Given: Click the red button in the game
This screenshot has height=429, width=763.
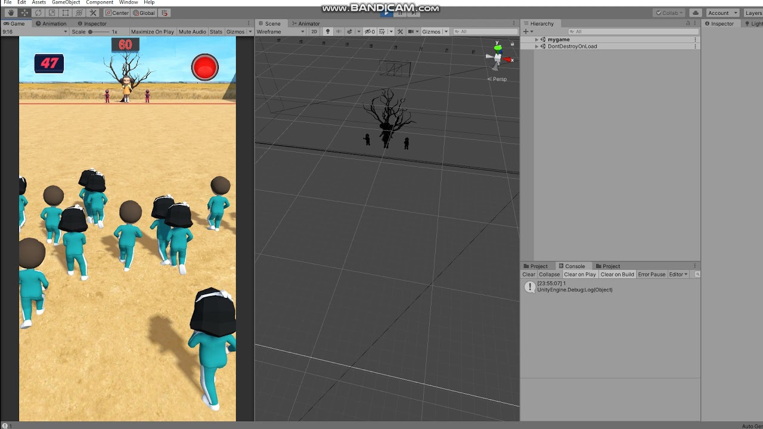Looking at the screenshot, I should (205, 67).
